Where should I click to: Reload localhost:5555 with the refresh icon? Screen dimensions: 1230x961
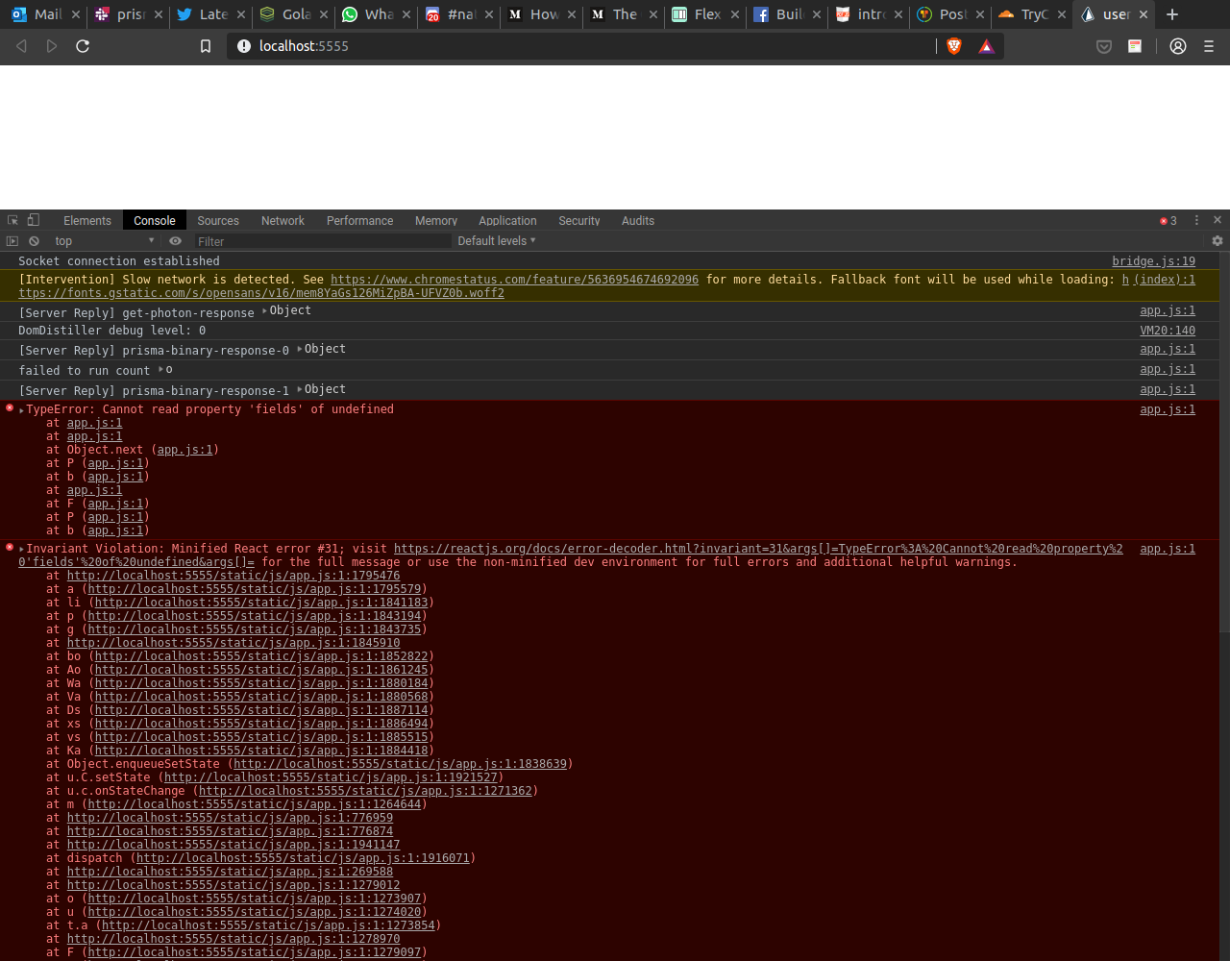coord(83,45)
